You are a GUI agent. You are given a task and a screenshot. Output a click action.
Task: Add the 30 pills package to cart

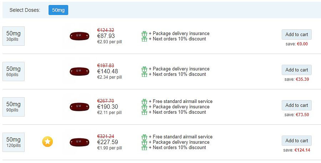pyautogui.click(x=297, y=34)
